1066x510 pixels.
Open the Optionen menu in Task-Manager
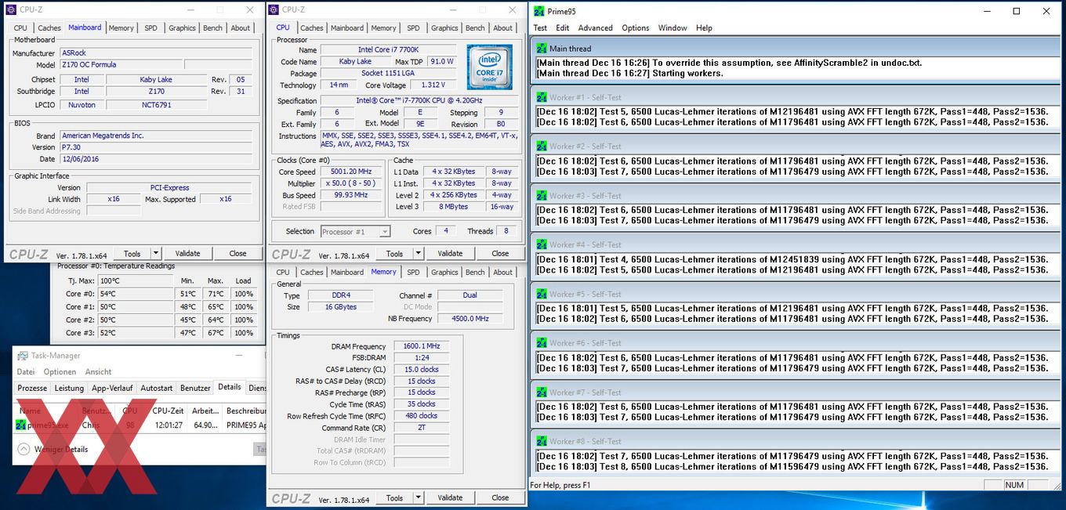coord(60,372)
